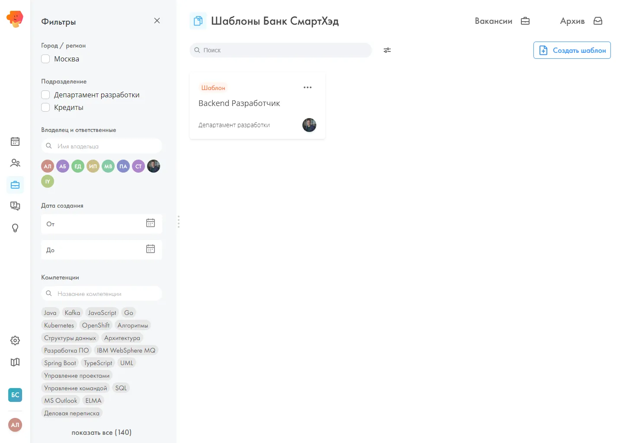Filter by owner IY avatar
The width and height of the screenshot is (623, 443).
coord(48,181)
